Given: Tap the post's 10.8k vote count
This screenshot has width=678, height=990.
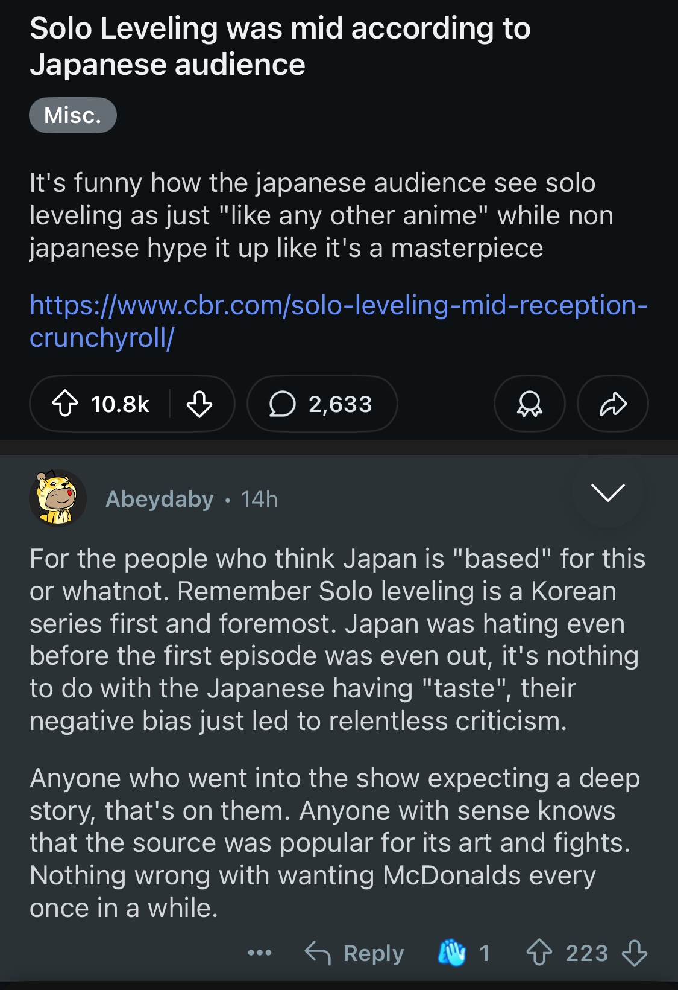Looking at the screenshot, I should click(x=120, y=404).
